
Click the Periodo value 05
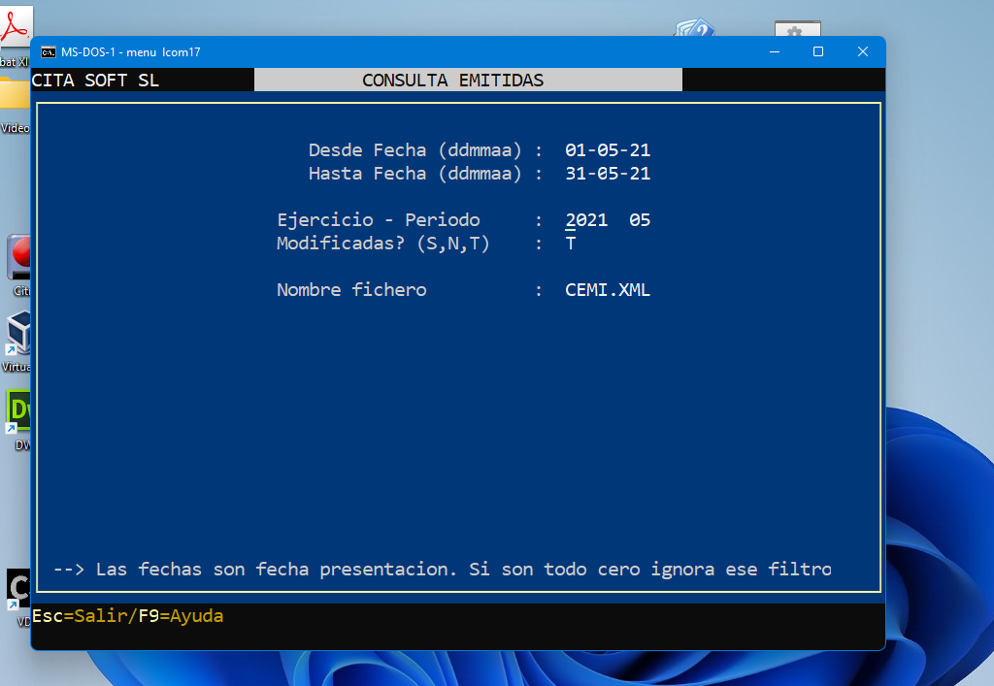[x=642, y=220]
